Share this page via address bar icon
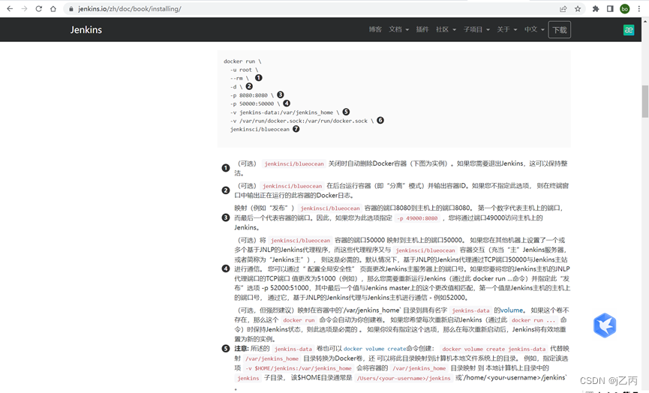Image resolution: width=649 pixels, height=393 pixels. coord(563,9)
